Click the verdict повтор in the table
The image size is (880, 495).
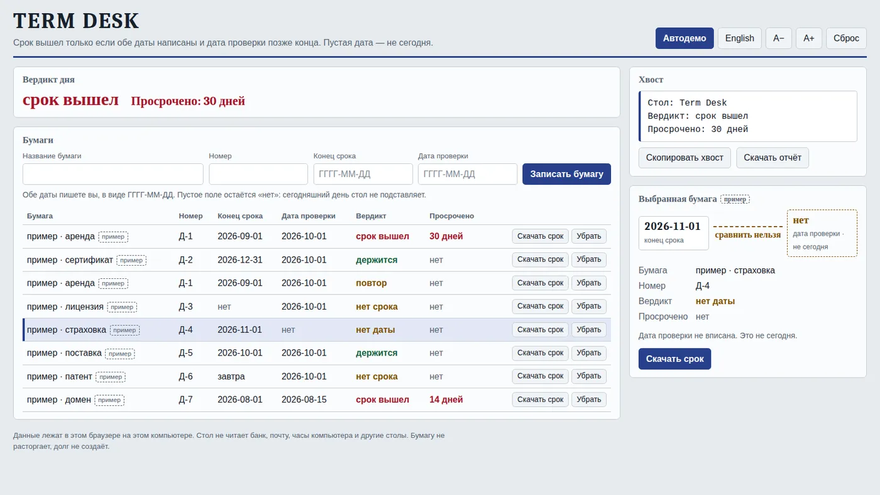(371, 283)
